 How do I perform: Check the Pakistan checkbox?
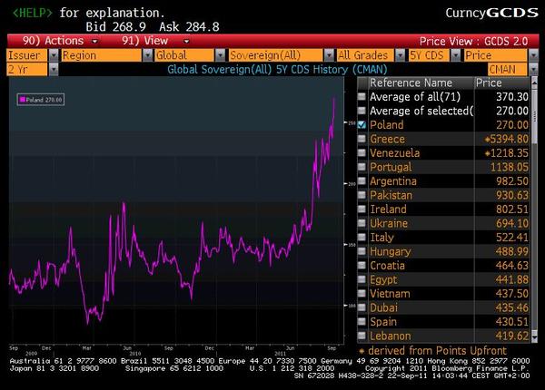click(362, 195)
